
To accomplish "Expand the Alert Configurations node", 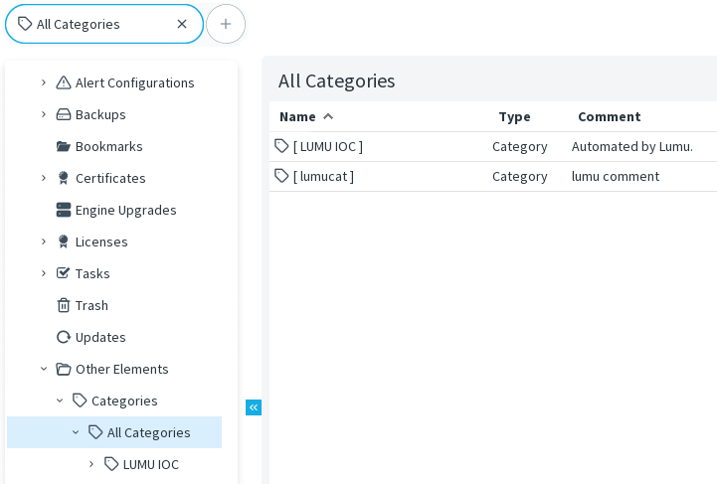I will [44, 82].
